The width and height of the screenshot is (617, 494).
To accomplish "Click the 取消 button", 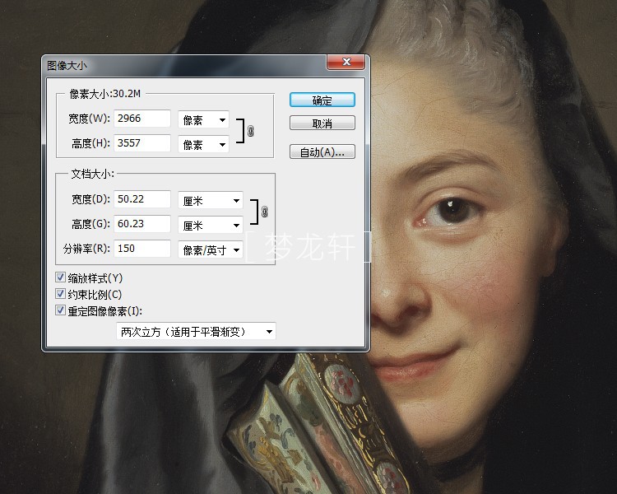I will tap(322, 123).
